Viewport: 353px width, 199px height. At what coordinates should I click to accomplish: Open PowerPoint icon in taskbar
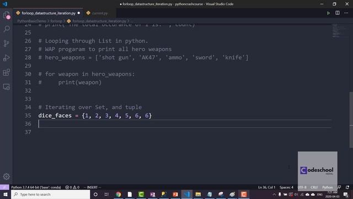pos(175,194)
